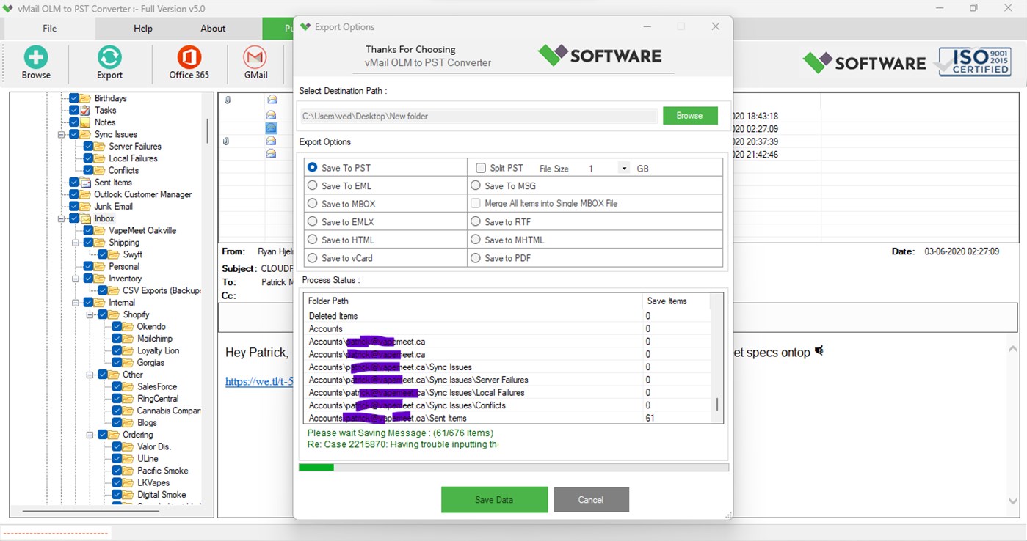Open the we.tl hyperlink in the email body
Image resolution: width=1027 pixels, height=541 pixels.
(258, 381)
